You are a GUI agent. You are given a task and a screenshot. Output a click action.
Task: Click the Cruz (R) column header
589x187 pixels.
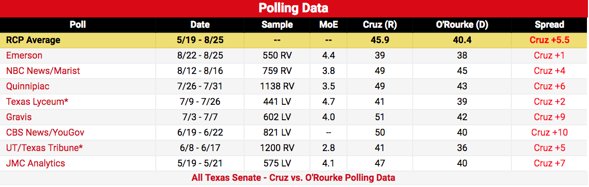pos(379,25)
